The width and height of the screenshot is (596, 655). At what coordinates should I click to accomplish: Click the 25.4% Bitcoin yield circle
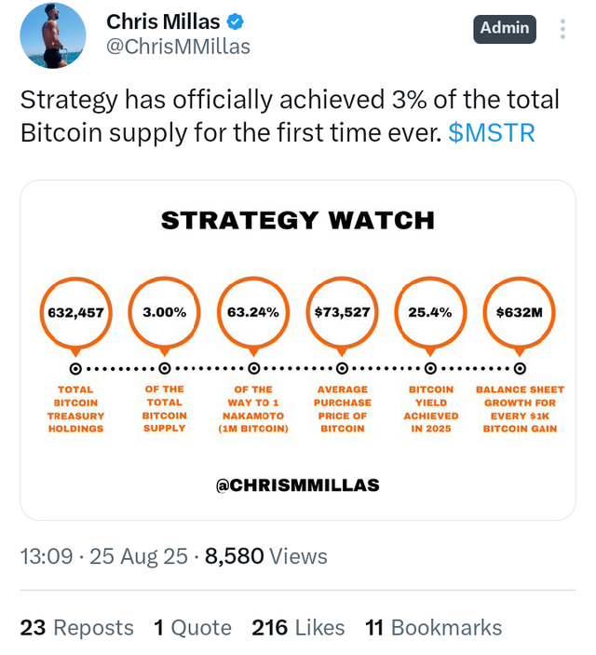click(430, 312)
